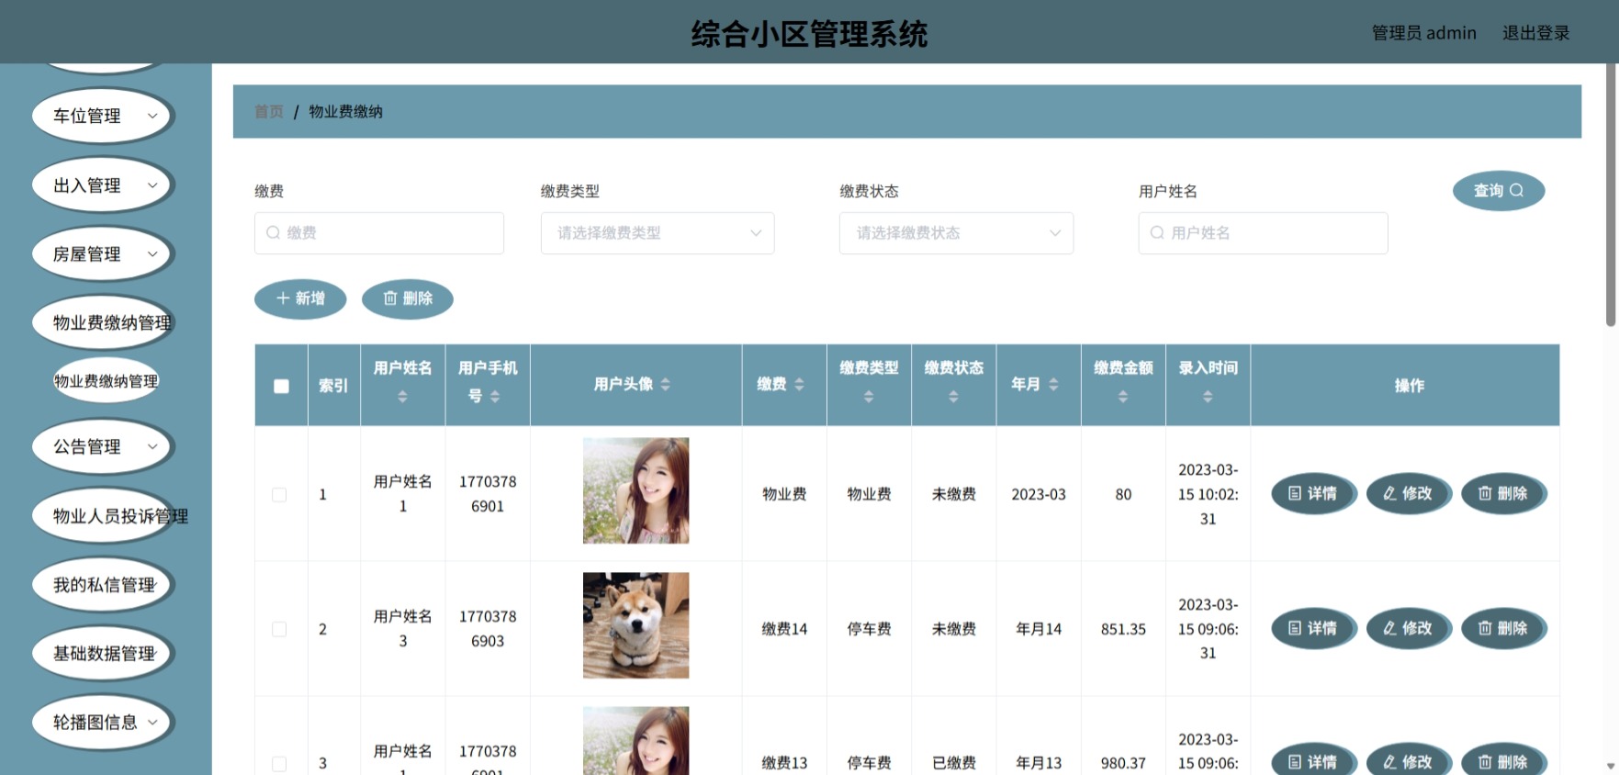1619x775 pixels.
Task: Click the 退出登录 logout link
Action: 1535,33
